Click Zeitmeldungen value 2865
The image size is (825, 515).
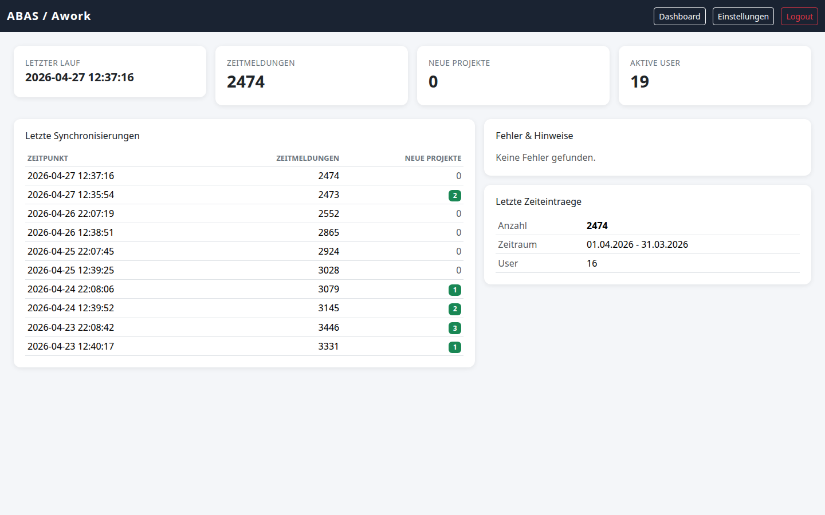329,232
